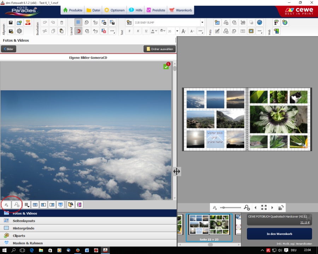
Task: Toggle the grid display in Layout toolbar
Action: 78,23
